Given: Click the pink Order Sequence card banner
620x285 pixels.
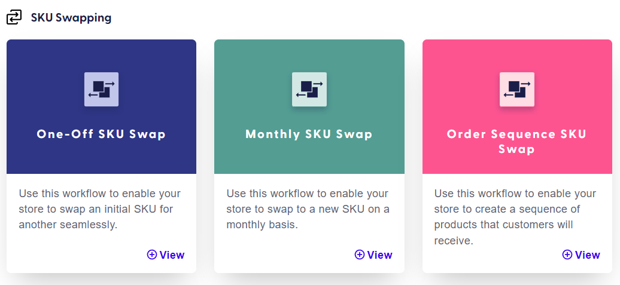Looking at the screenshot, I should (x=517, y=106).
